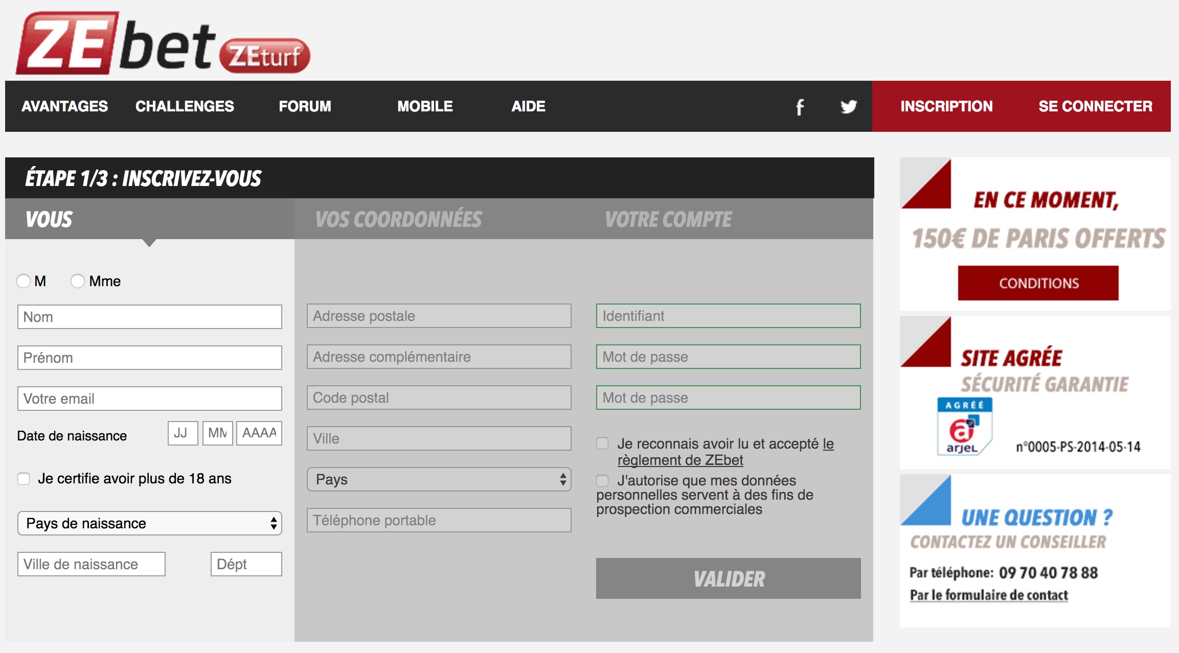The height and width of the screenshot is (653, 1179).
Task: Open the Pays de naissance dropdown
Action: pos(150,523)
